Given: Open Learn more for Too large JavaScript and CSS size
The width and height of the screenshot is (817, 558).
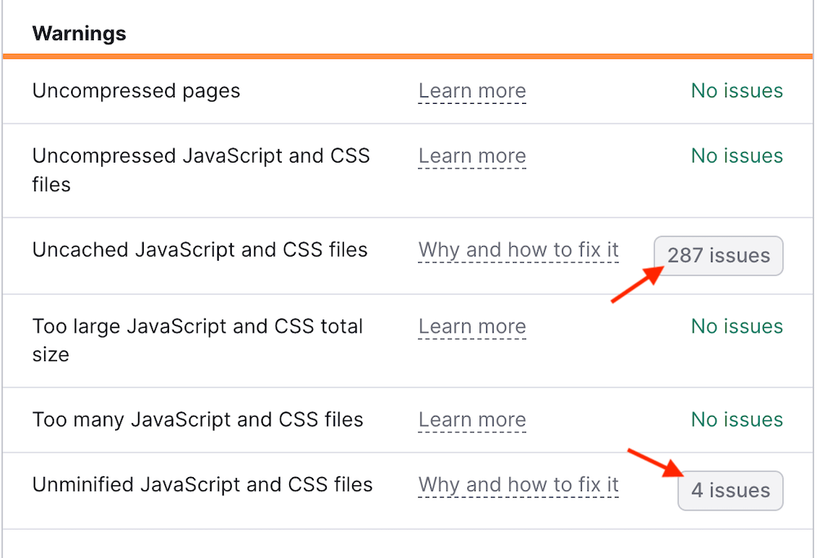Looking at the screenshot, I should (x=472, y=327).
